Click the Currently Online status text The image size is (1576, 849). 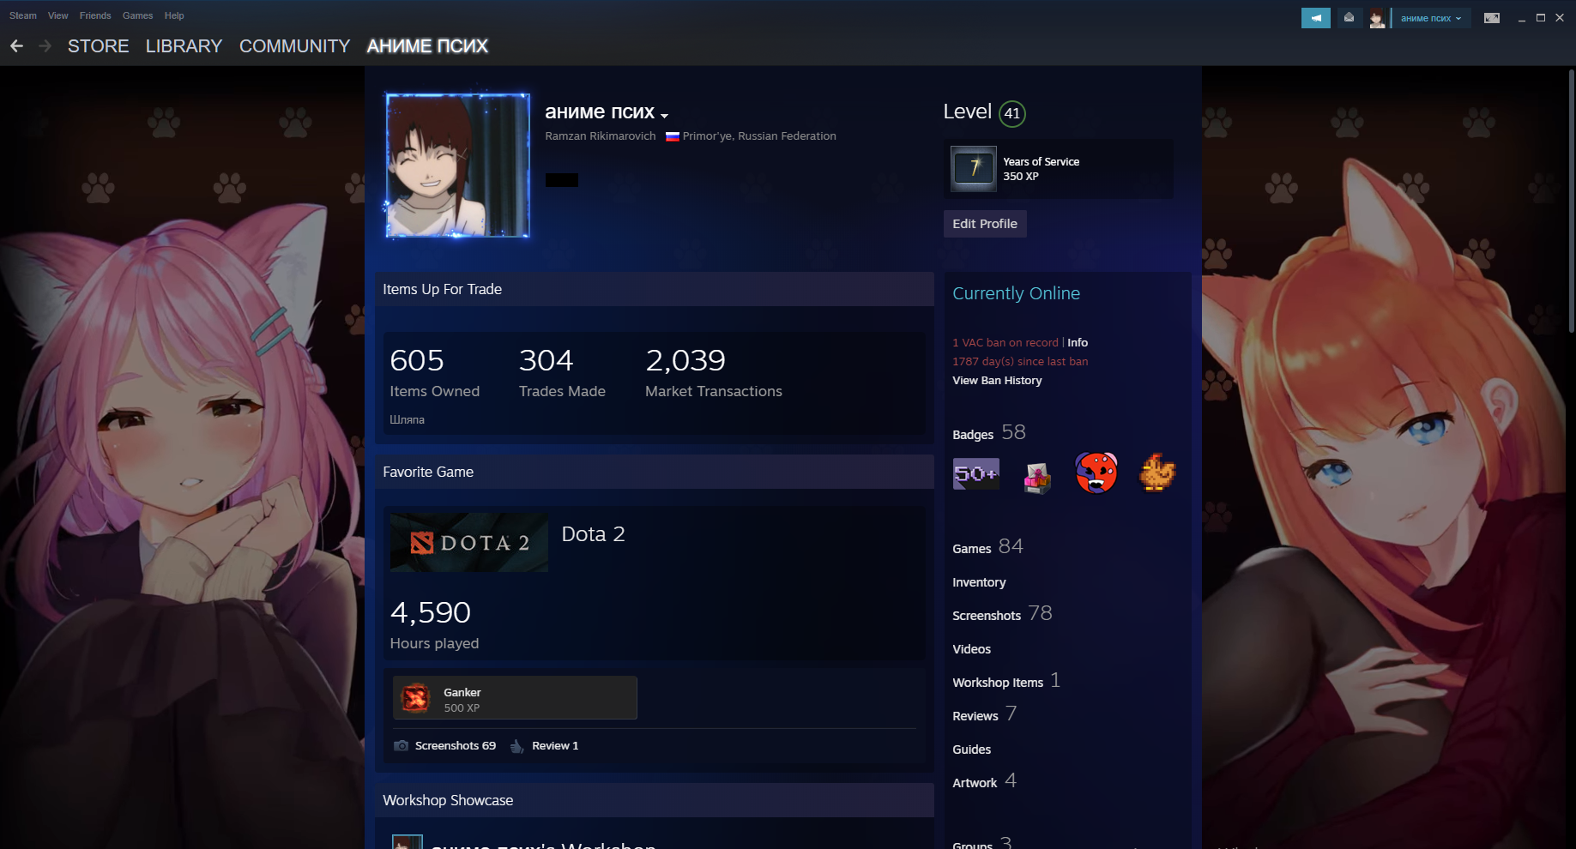coord(1016,293)
